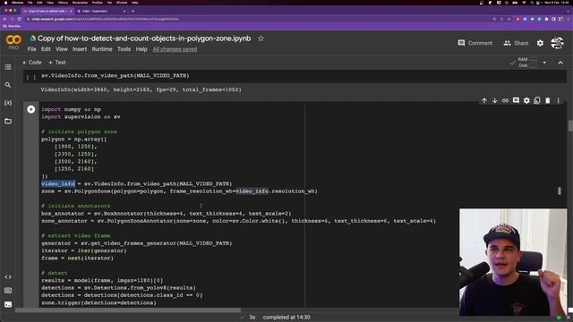This screenshot has width=573, height=322.
Task: Click the empty run bracket of the top cell
Action: tap(31, 77)
